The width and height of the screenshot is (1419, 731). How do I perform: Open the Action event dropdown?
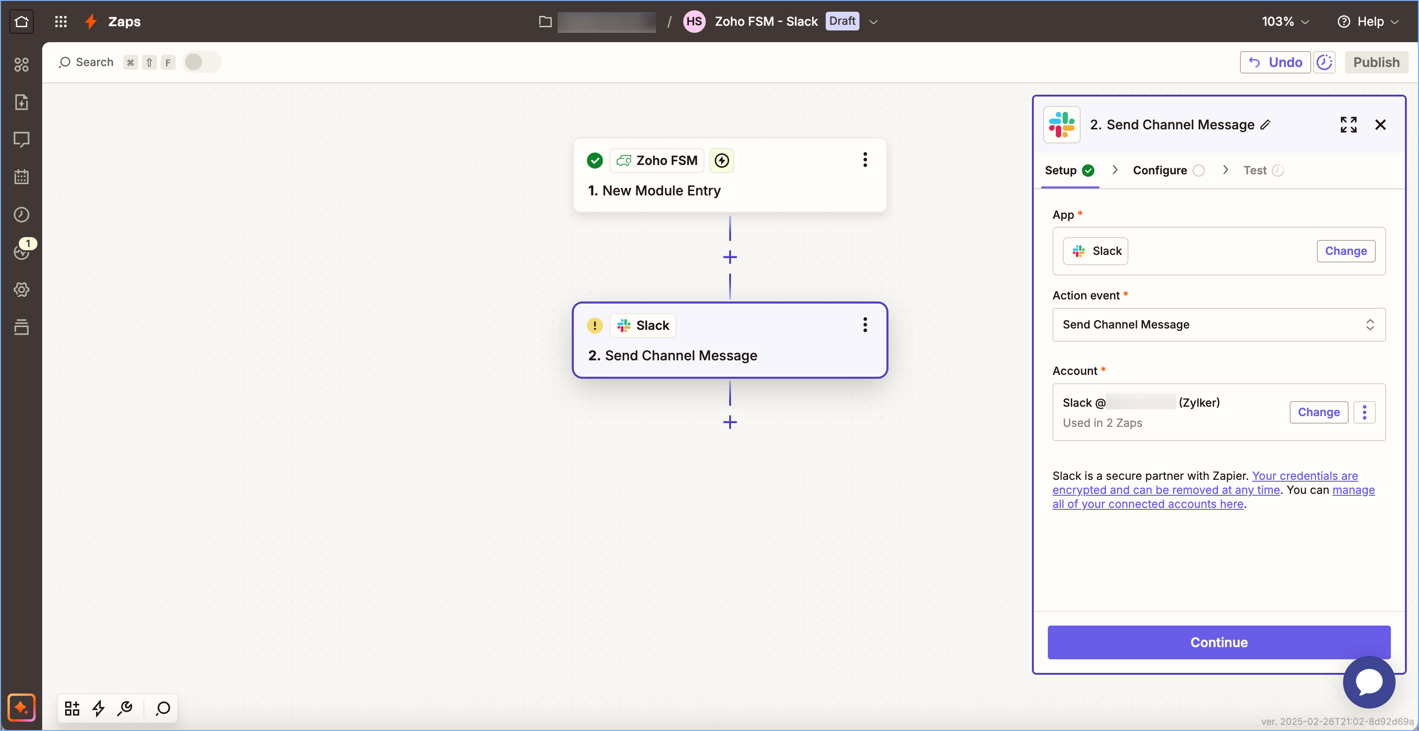pyautogui.click(x=1218, y=324)
